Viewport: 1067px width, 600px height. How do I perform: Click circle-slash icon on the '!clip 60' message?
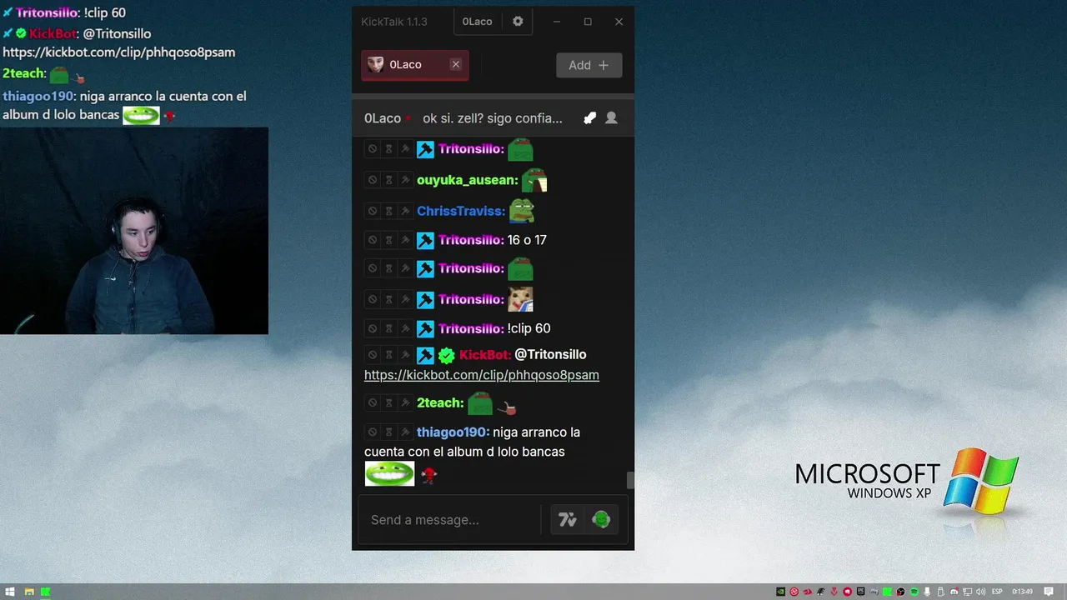[373, 328]
